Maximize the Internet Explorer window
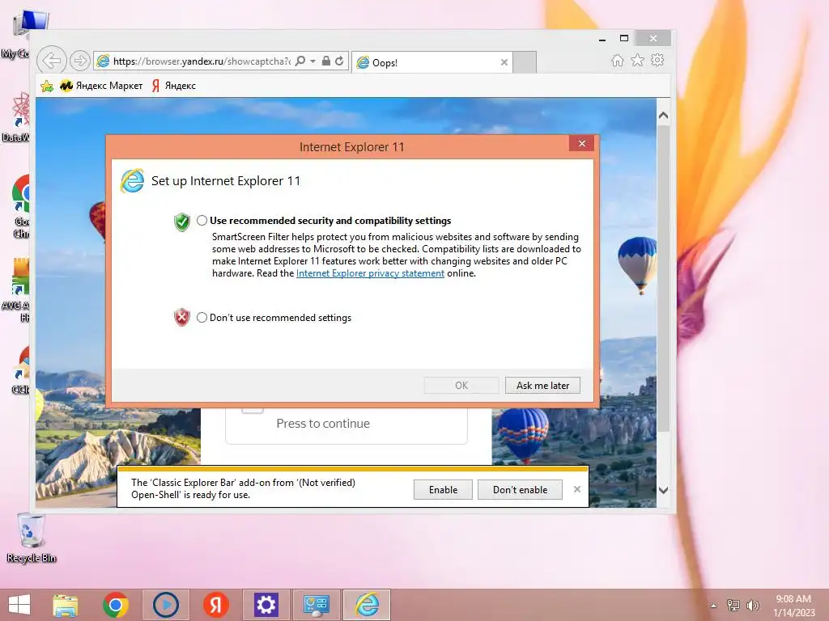 (x=624, y=39)
